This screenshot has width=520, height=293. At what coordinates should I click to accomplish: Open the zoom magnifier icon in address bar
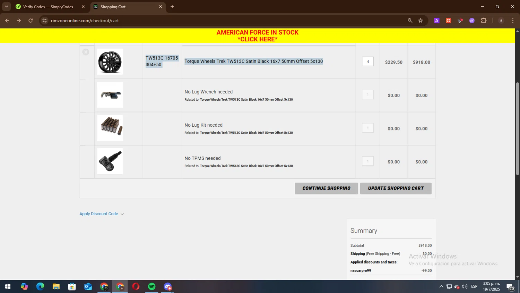click(x=410, y=20)
